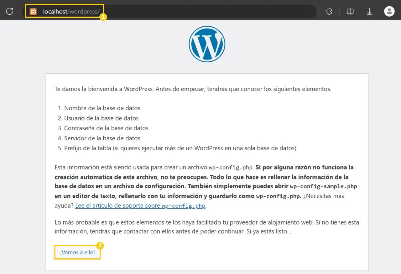Open the user profile avatar

pyautogui.click(x=389, y=12)
